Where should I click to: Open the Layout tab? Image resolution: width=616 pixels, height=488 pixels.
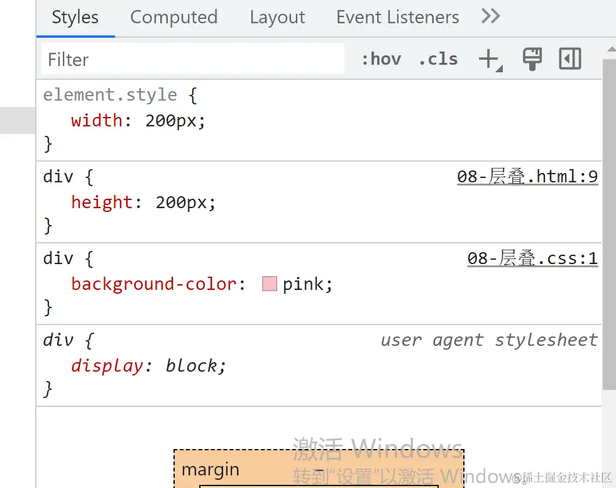pos(277,17)
